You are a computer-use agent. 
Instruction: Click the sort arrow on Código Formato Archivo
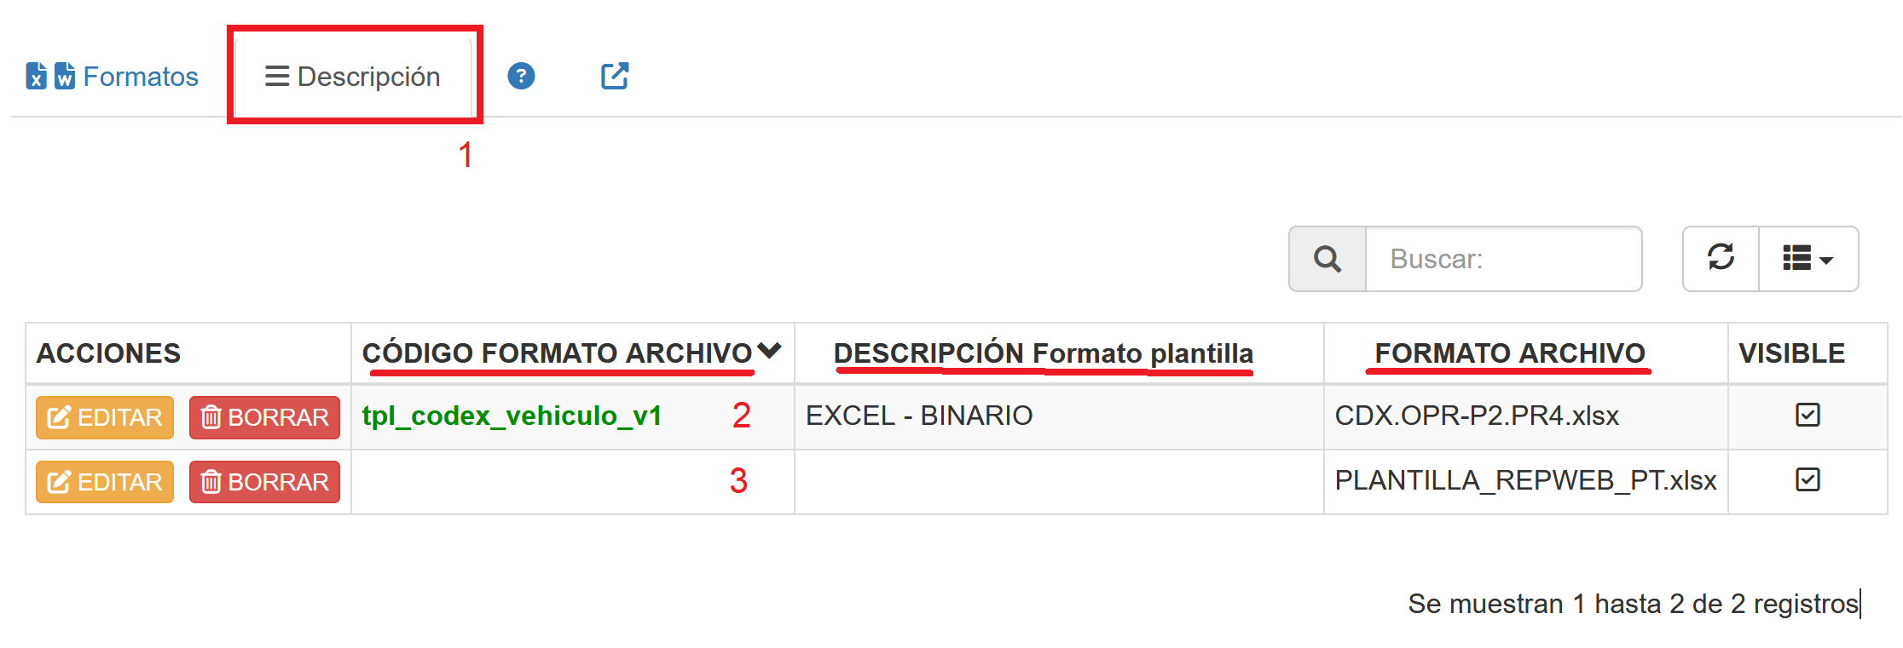[769, 351]
